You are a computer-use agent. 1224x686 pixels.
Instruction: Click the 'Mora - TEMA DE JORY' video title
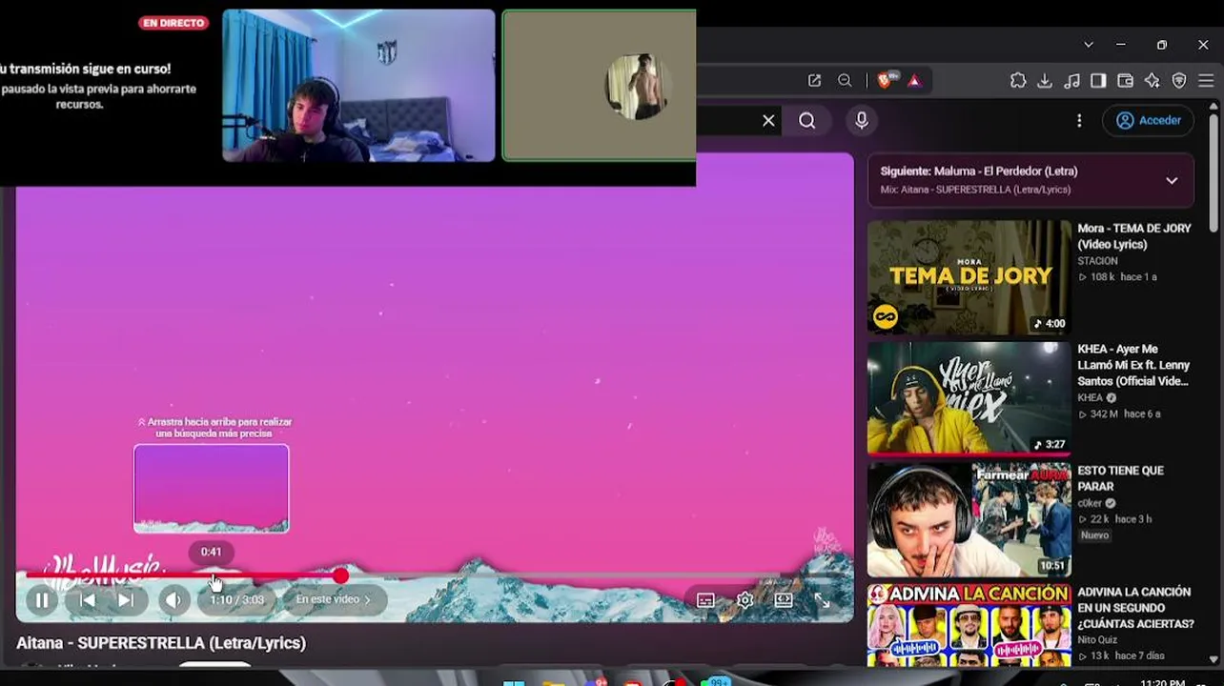(x=1134, y=236)
